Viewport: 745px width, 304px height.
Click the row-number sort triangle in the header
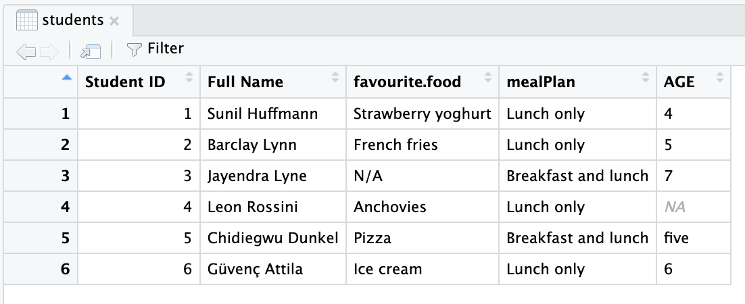point(66,78)
